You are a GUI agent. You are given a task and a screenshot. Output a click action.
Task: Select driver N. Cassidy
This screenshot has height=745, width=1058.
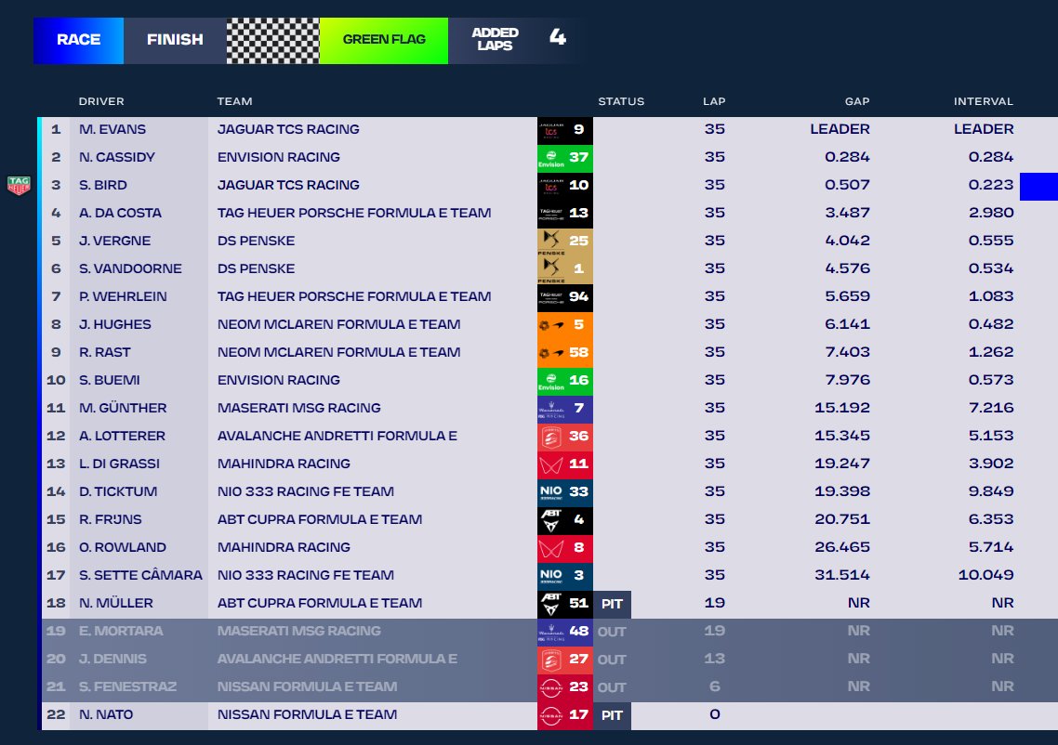(x=117, y=157)
